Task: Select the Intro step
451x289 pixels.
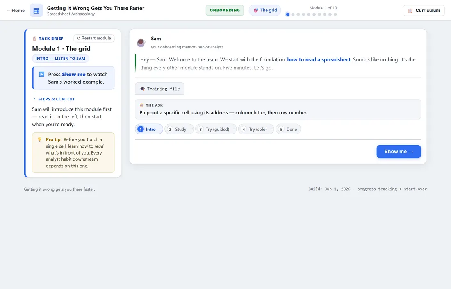Action: pyautogui.click(x=149, y=129)
